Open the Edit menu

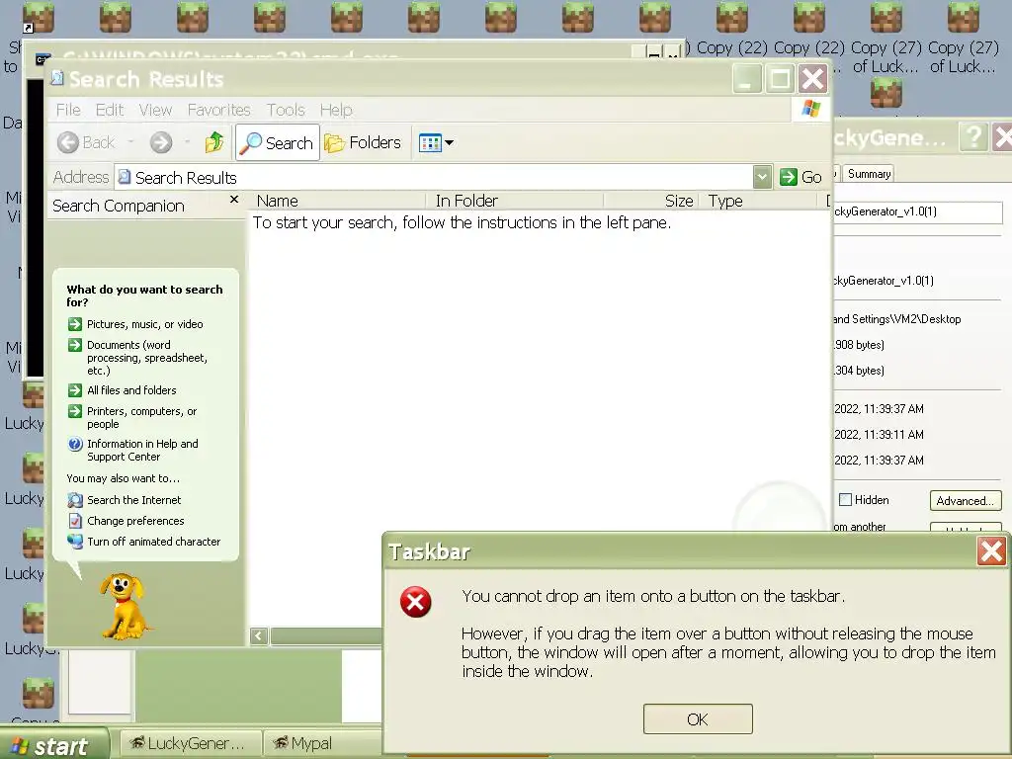[x=110, y=110]
